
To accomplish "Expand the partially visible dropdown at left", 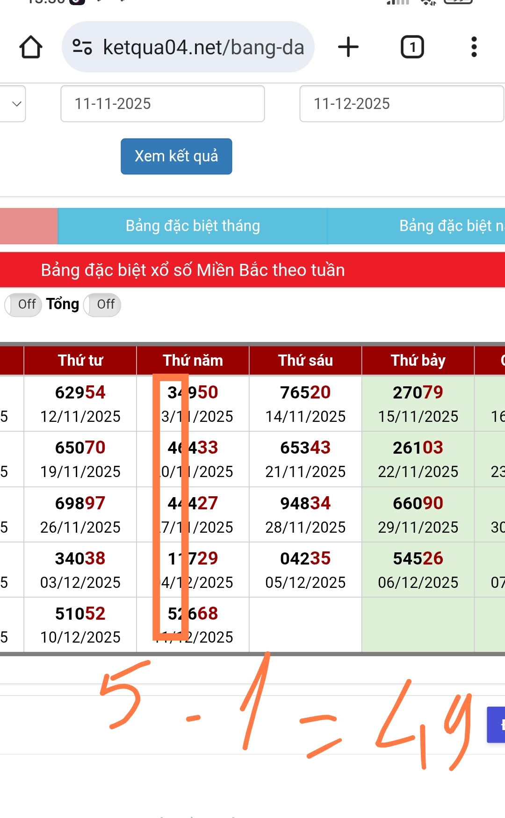I will pyautogui.click(x=14, y=104).
